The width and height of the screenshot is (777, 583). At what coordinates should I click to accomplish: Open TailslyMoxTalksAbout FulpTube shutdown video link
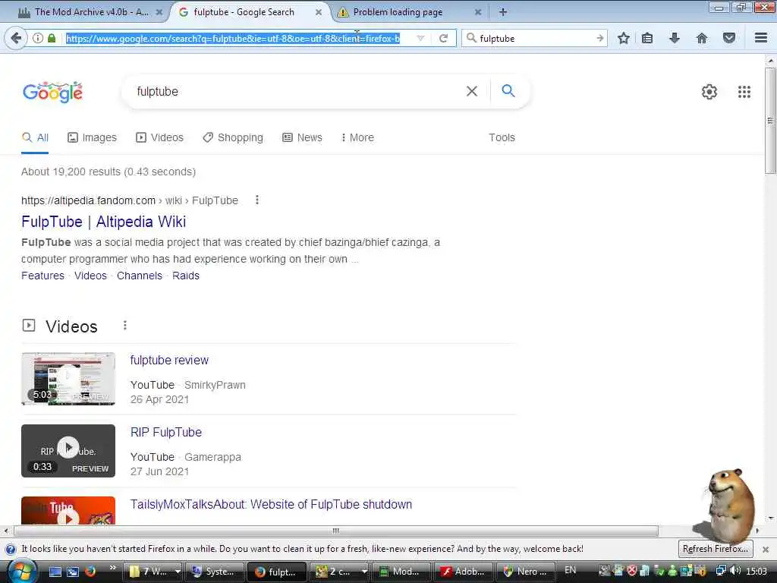point(271,504)
